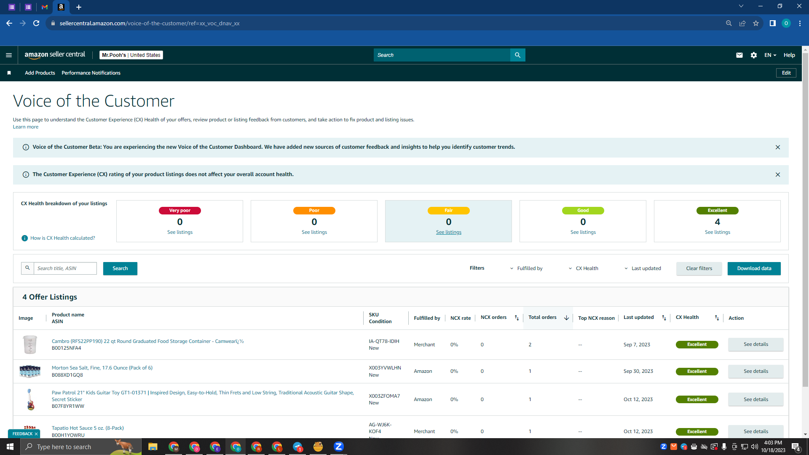This screenshot has width=809, height=455.
Task: See details for Cambro Food Storage Container
Action: tap(756, 345)
